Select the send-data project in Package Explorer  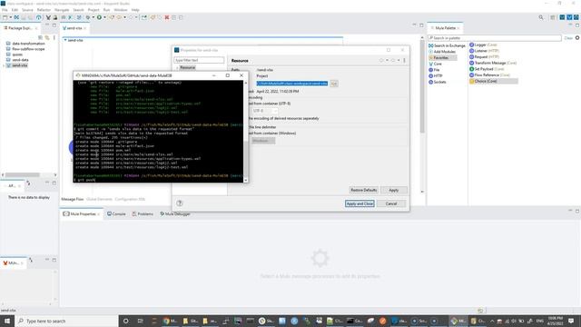(x=20, y=60)
